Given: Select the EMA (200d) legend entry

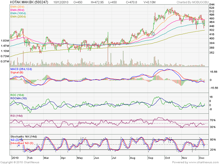Looking at the screenshot, I should (x=18, y=17).
